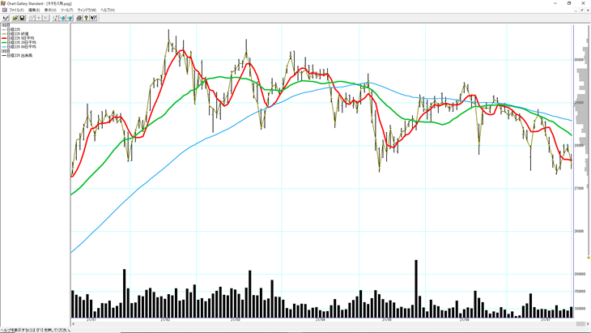Click the first blue update data icon
This screenshot has width=591, height=333.
tap(62, 18)
